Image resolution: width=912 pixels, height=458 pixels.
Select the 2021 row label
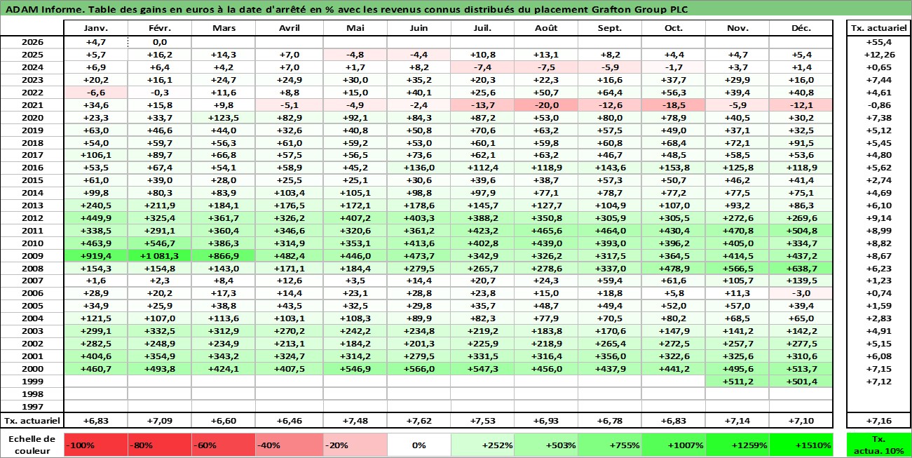click(32, 105)
